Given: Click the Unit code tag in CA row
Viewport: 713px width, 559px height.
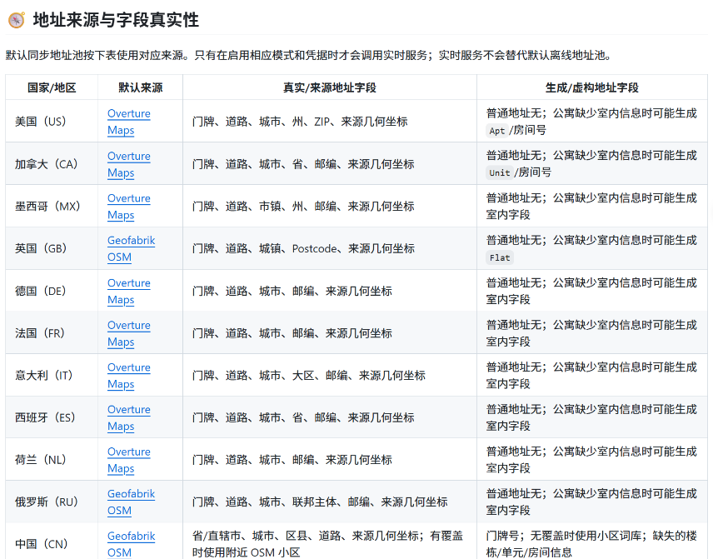Looking at the screenshot, I should point(500,172).
